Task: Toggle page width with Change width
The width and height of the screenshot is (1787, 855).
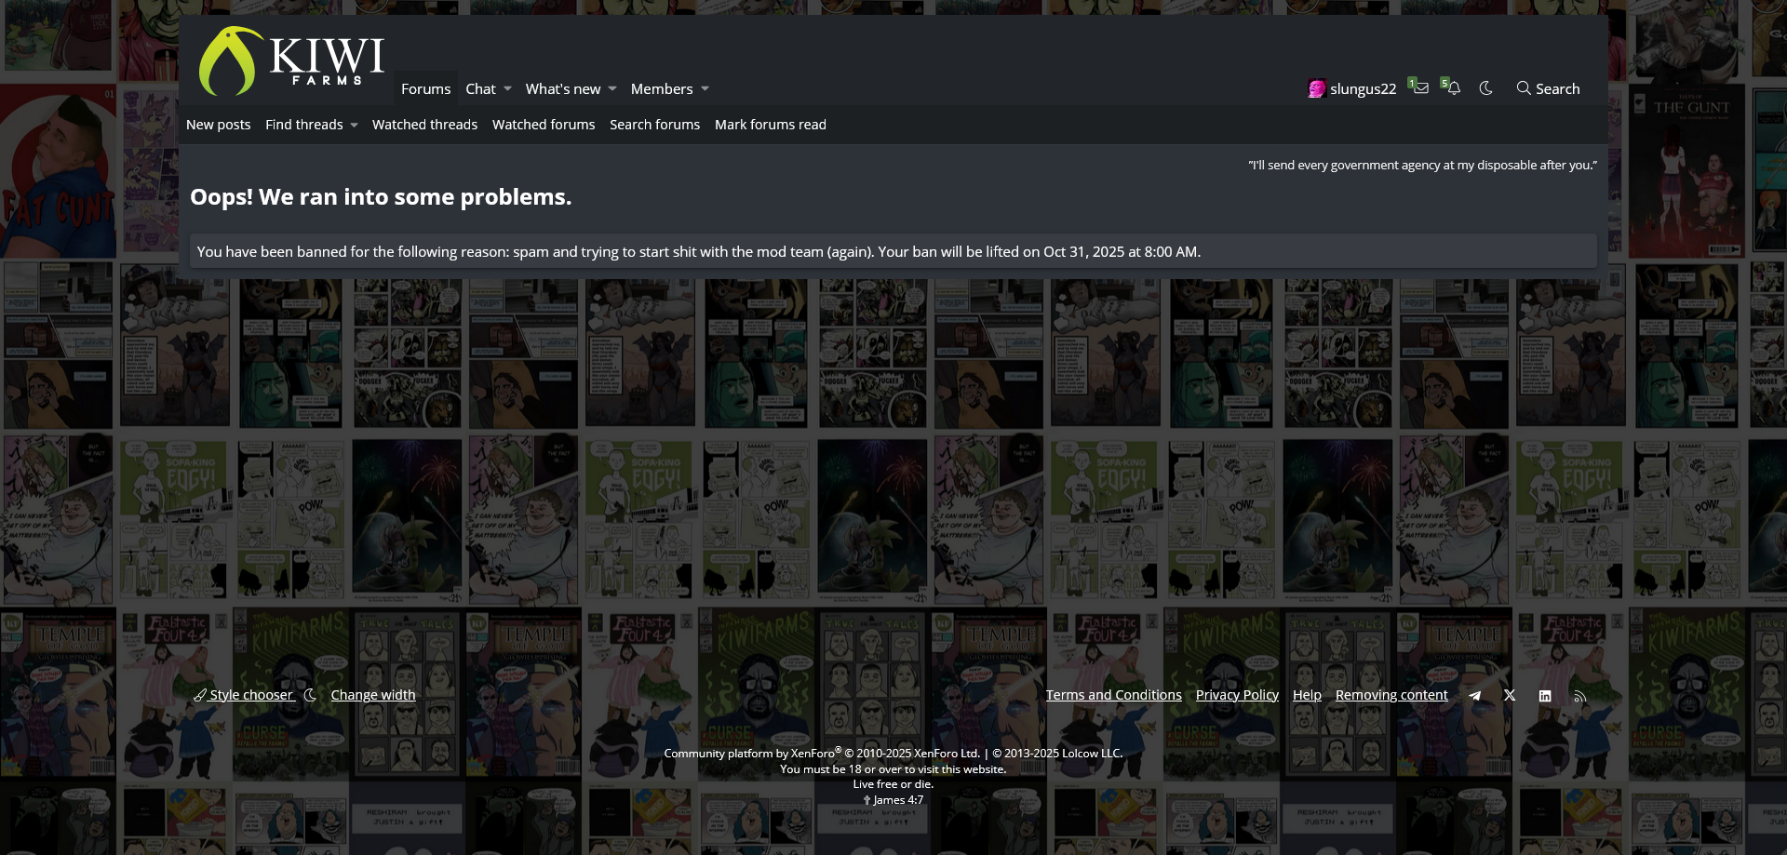Action: 373,695
